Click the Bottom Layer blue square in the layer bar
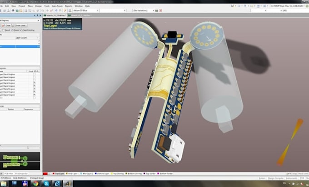The height and width of the screenshot is (187, 309). (x=96, y=174)
